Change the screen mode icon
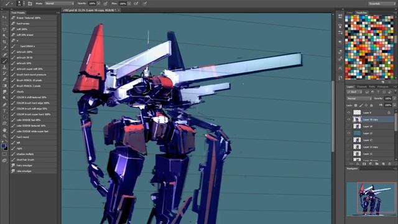 click(4, 161)
